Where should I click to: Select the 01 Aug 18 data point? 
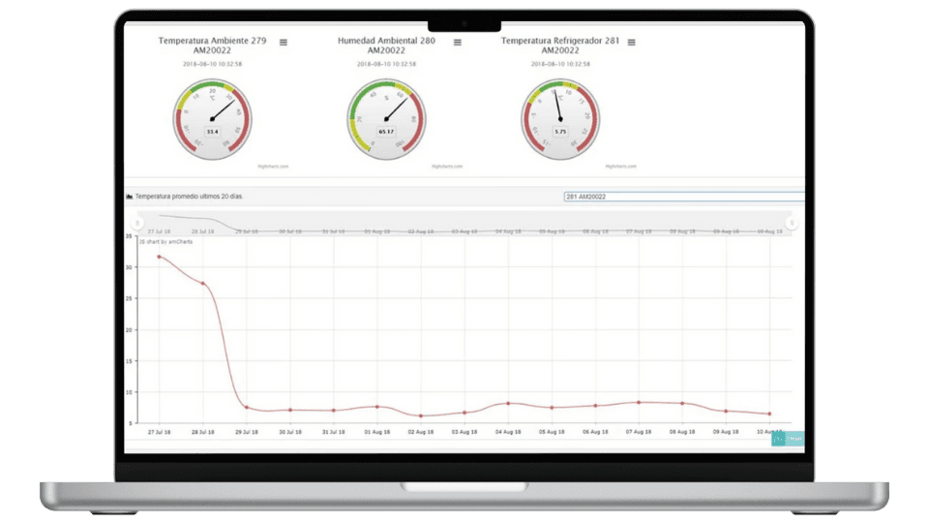[377, 407]
